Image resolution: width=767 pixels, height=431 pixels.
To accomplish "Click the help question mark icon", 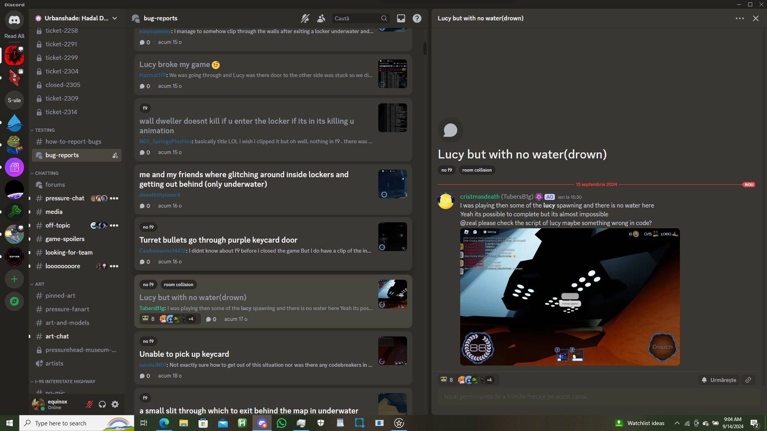I will [x=417, y=18].
